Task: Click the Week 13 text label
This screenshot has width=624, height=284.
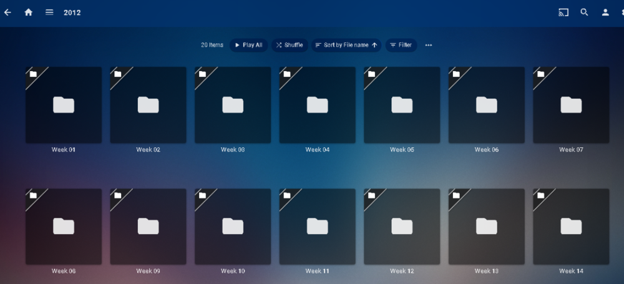Action: (486, 272)
